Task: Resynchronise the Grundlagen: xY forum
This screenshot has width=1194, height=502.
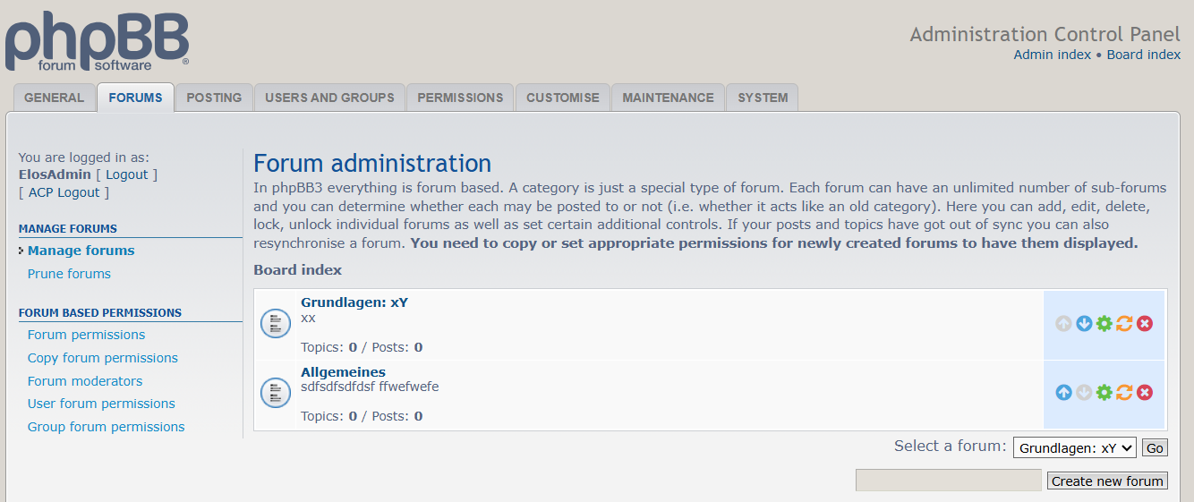Action: [1124, 324]
